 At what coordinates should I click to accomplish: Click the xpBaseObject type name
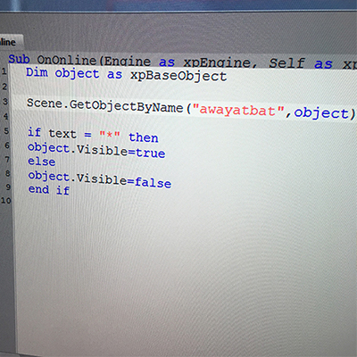[x=178, y=76]
